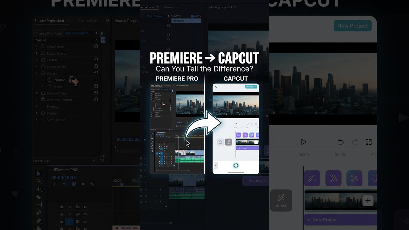Click second purple sparkle tile in CapCut
409x230 pixels.
(333, 178)
